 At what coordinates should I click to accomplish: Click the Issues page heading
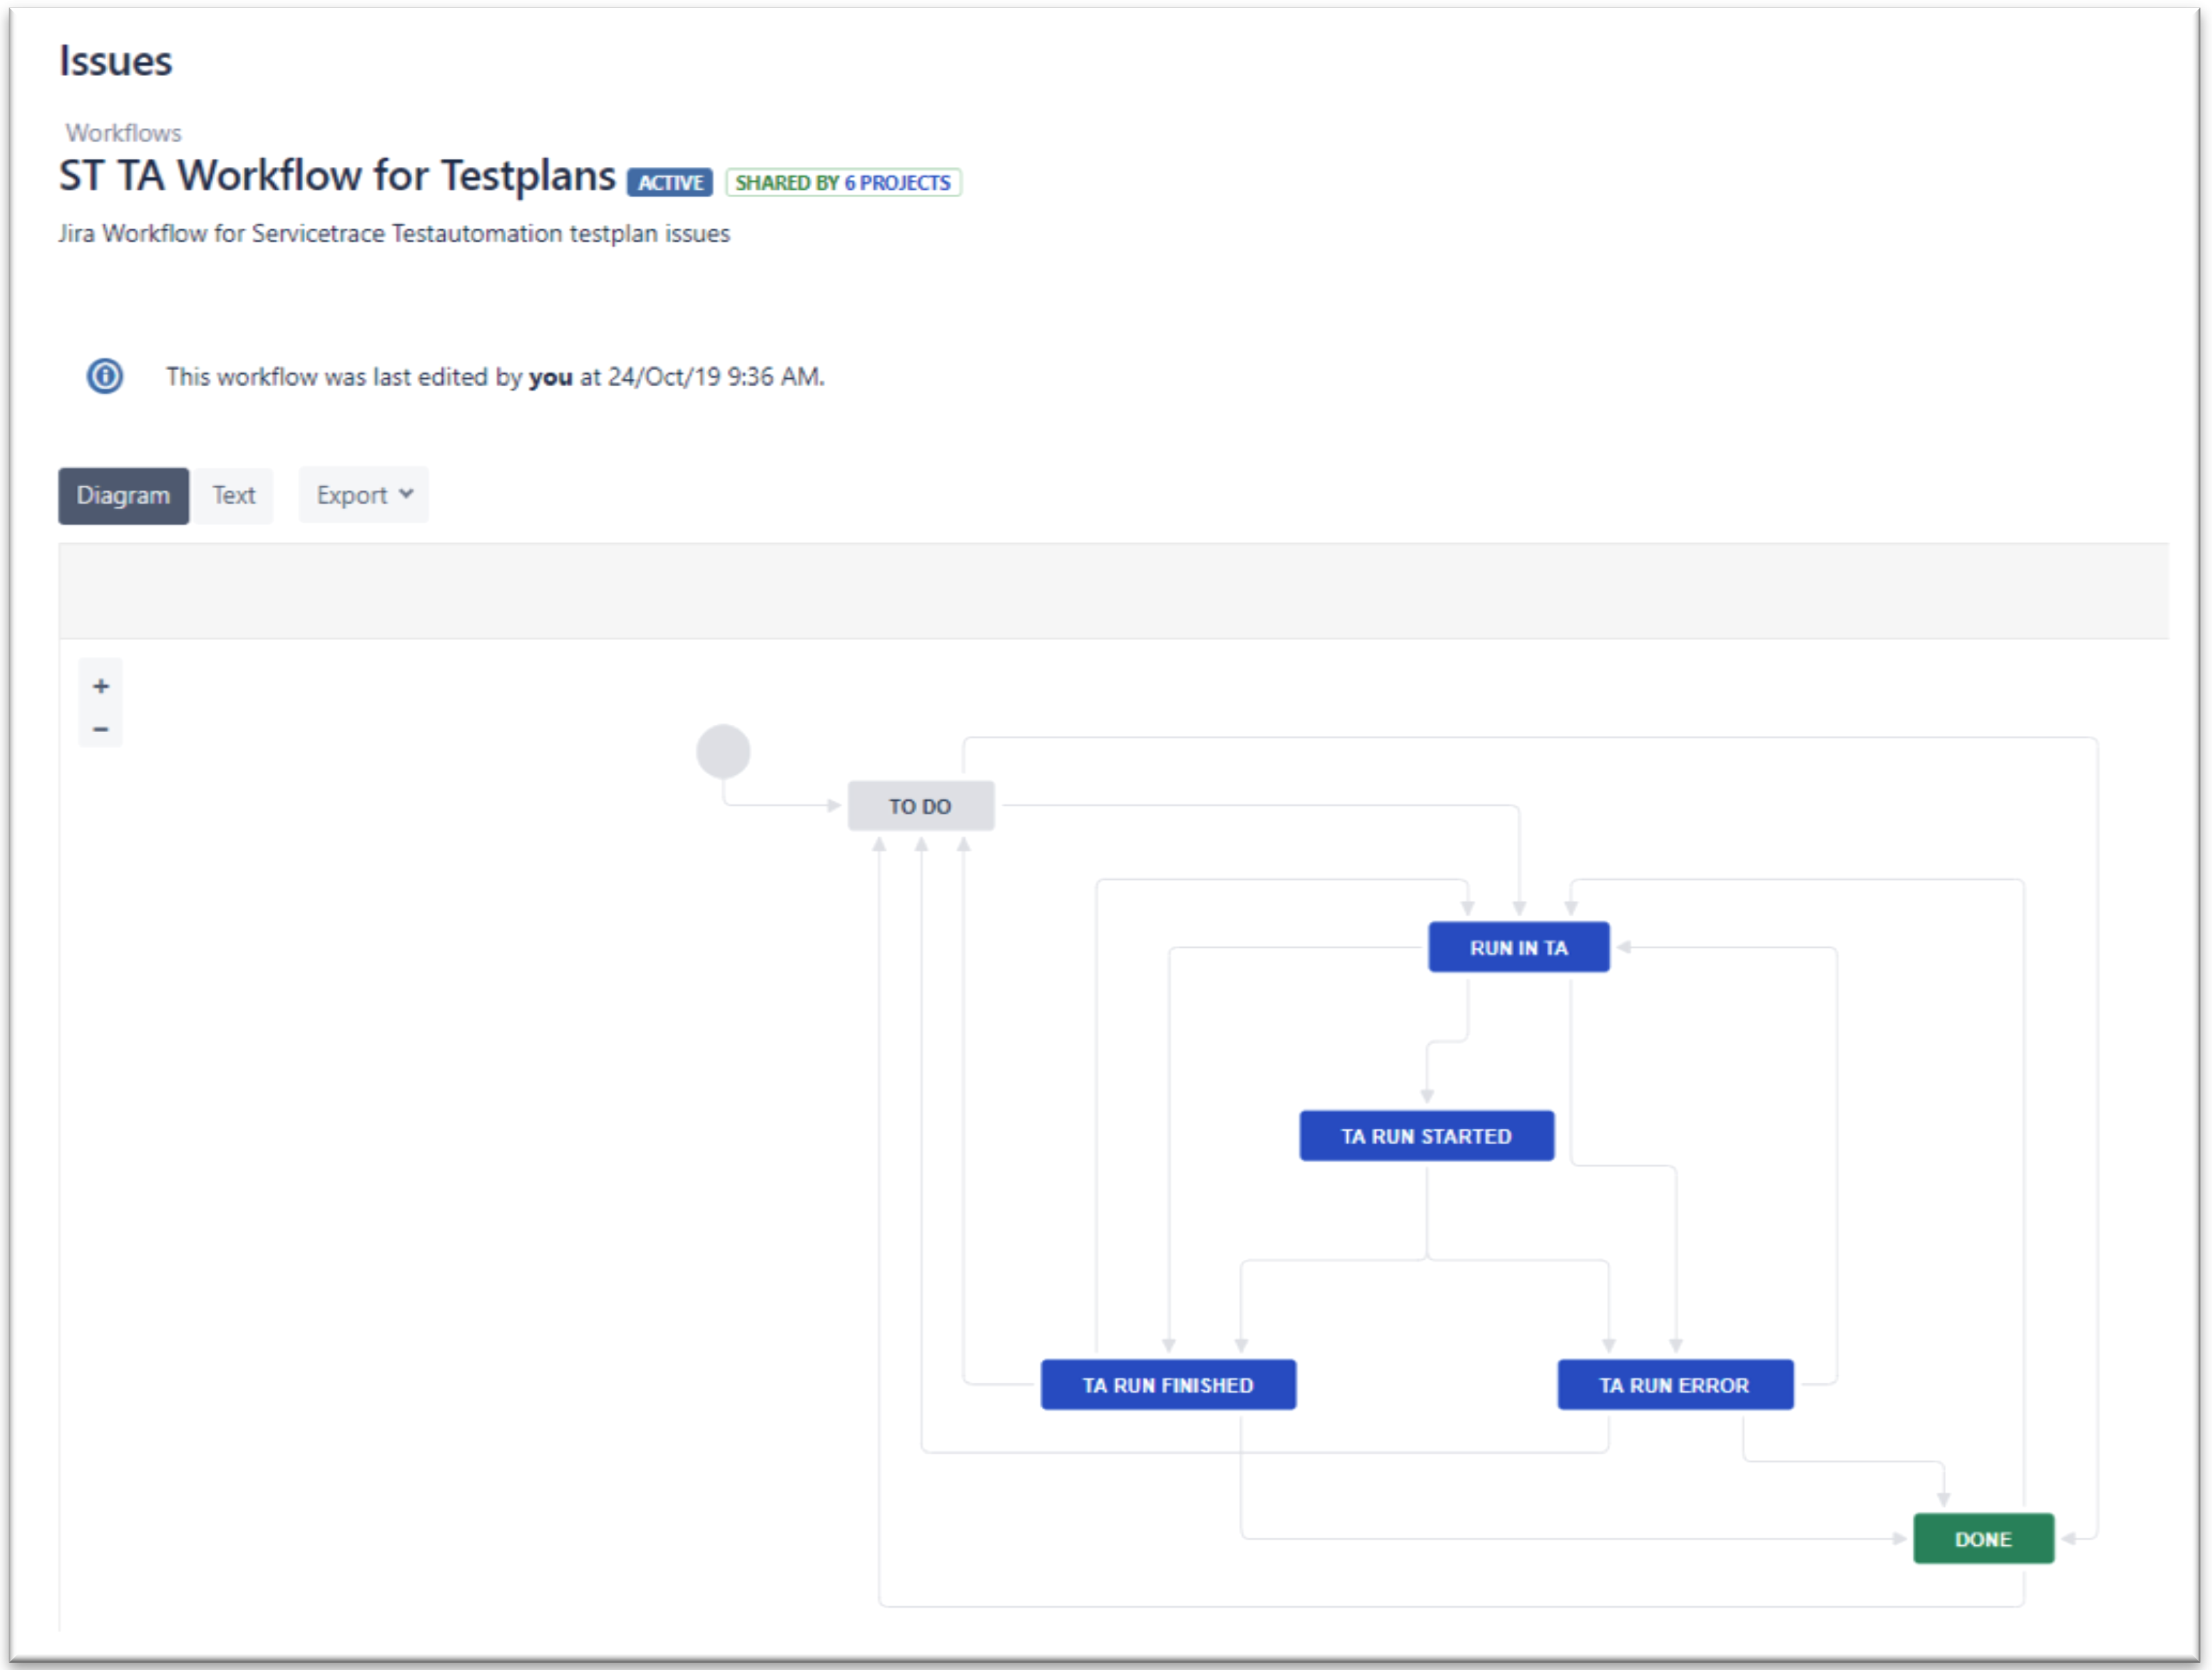click(115, 61)
